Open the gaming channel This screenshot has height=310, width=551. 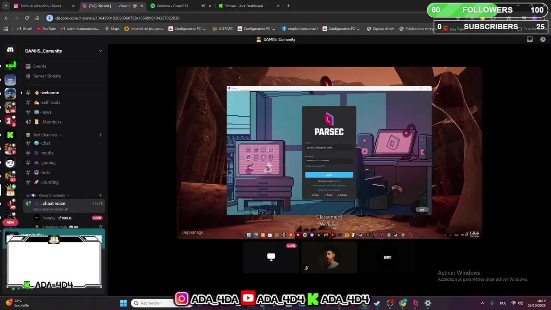(64, 163)
